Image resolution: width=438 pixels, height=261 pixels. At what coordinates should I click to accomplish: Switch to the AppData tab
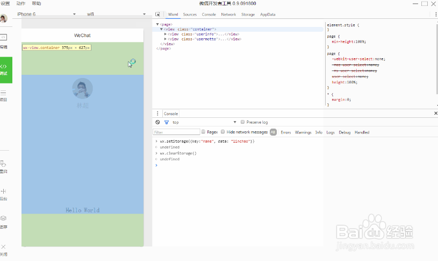pyautogui.click(x=268, y=15)
